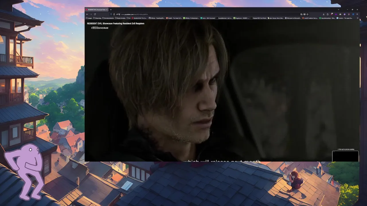Open the Affinity Professional bookmark
The width and height of the screenshot is (367, 206).
click(x=191, y=18)
